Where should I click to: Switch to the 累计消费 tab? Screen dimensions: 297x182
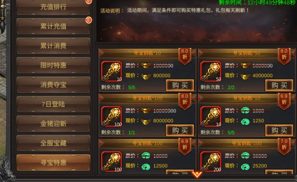[x=53, y=45]
